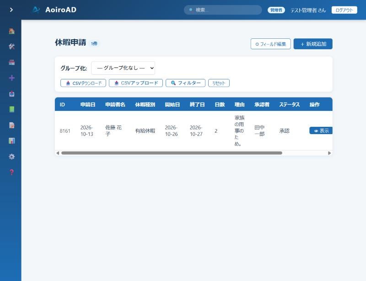Click the 2026-10-13 application date cell
This screenshot has height=281, width=366.
click(87, 130)
